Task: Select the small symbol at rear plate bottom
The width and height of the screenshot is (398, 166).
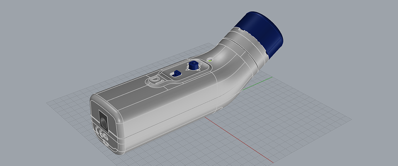Action: pyautogui.click(x=107, y=142)
